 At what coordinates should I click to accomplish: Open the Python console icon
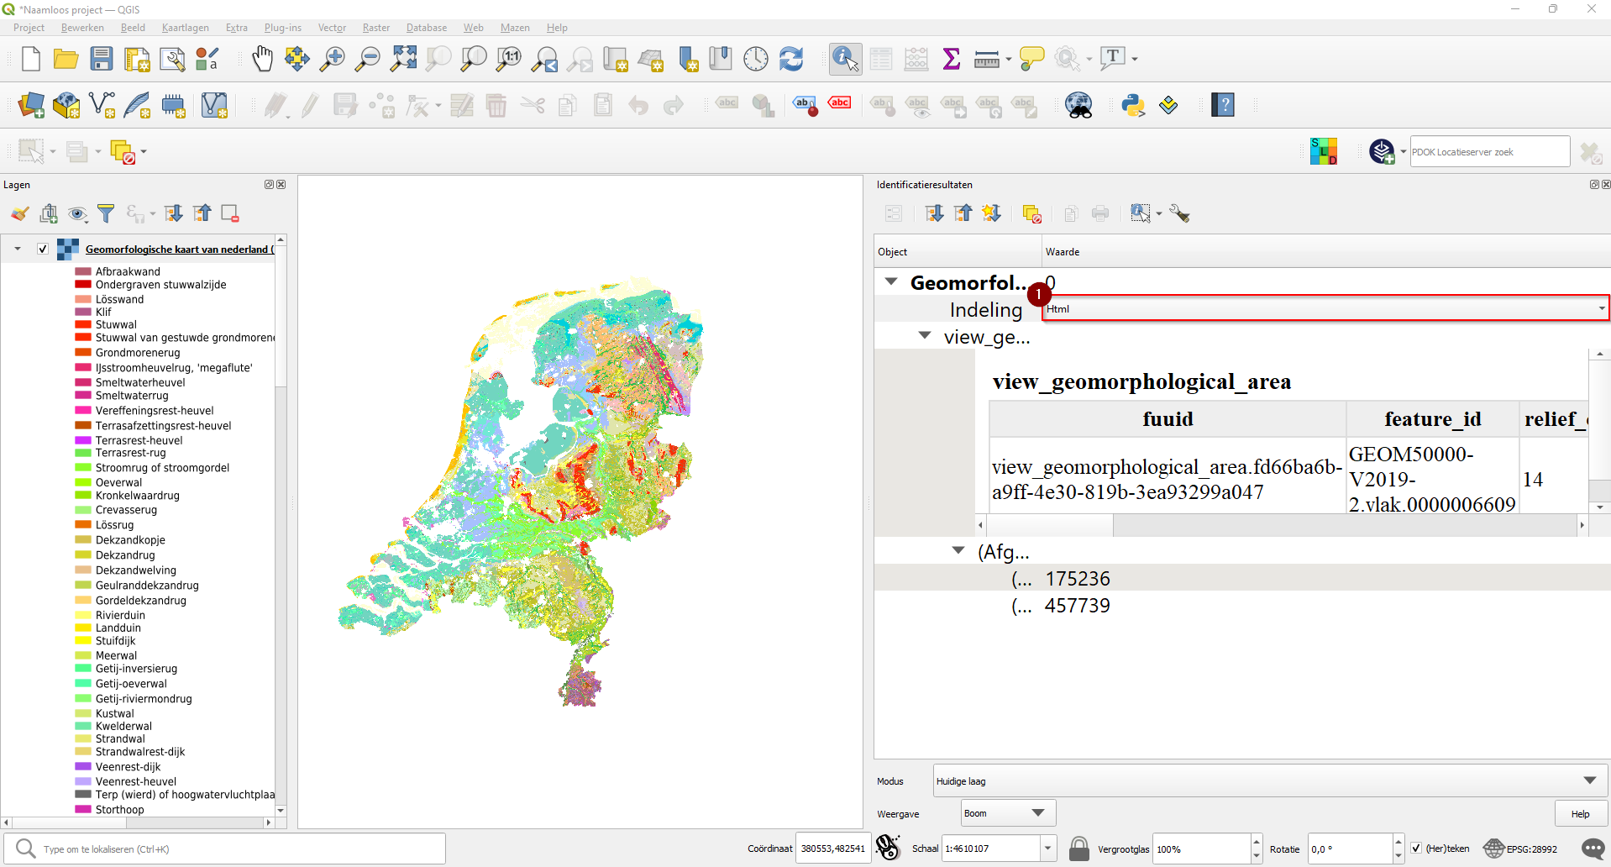(x=1133, y=105)
